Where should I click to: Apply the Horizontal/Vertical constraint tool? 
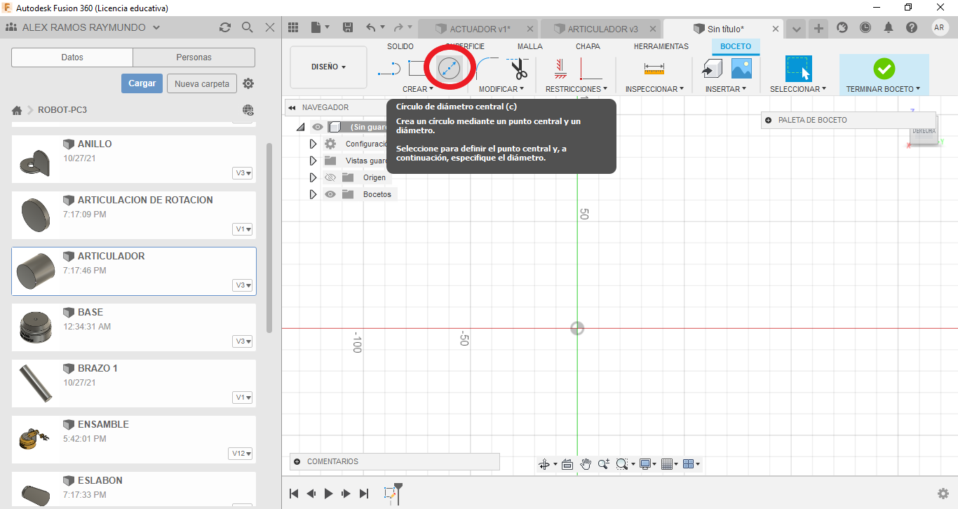click(x=591, y=68)
